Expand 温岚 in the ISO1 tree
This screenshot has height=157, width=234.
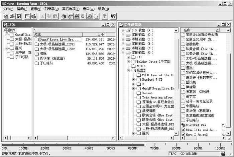click(x=7, y=48)
